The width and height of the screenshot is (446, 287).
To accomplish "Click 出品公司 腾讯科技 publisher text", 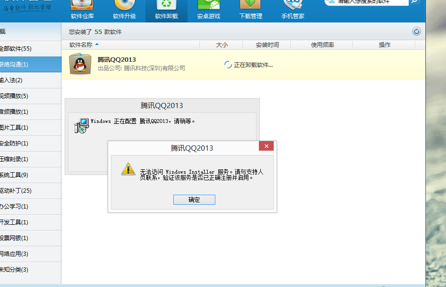I will coord(141,68).
